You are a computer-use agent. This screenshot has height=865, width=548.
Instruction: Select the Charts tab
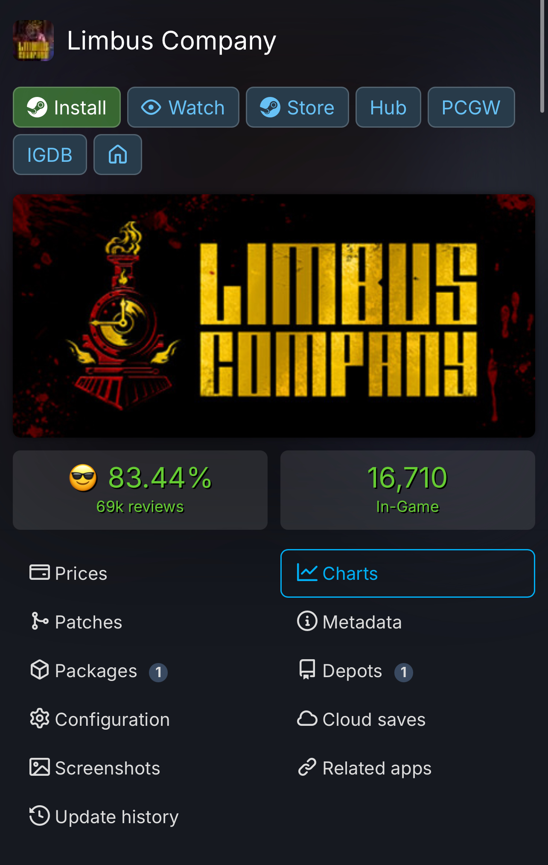point(408,573)
